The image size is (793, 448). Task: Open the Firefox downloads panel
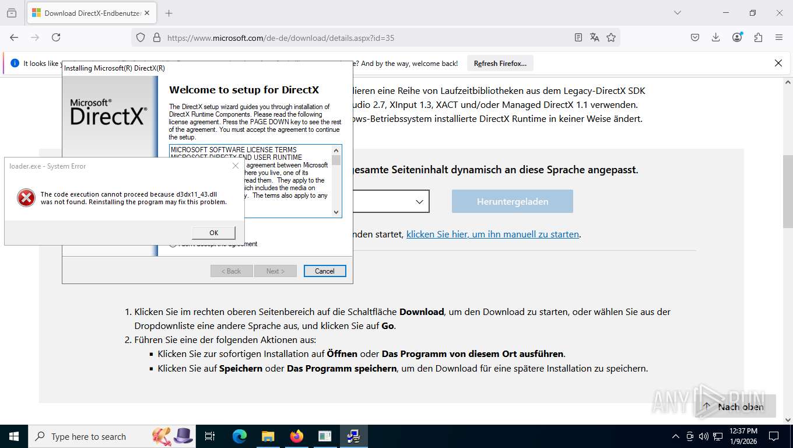(x=715, y=37)
